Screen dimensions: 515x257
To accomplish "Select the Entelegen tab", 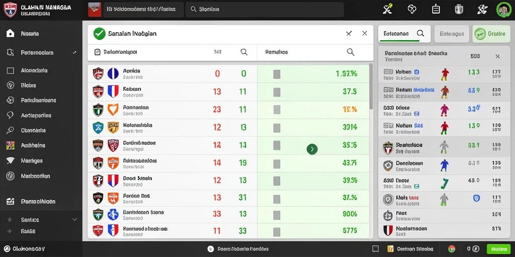I will point(452,34).
